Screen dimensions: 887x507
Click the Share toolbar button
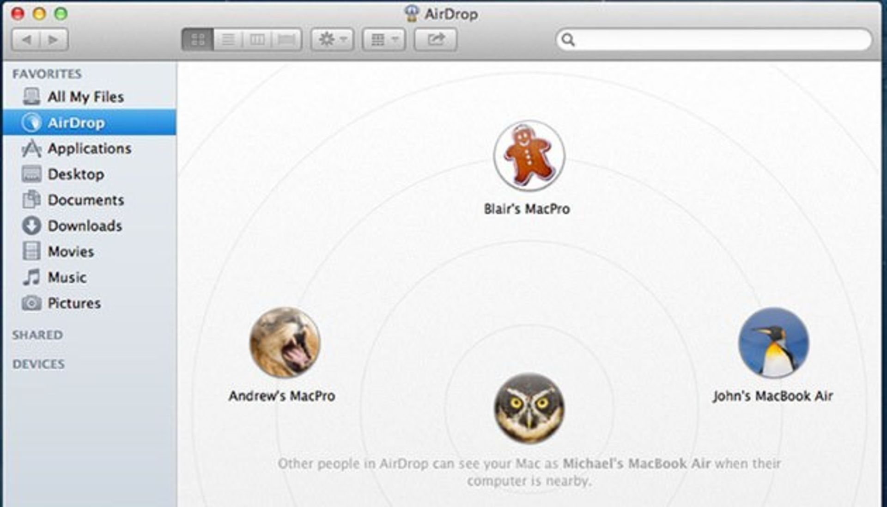coord(435,40)
